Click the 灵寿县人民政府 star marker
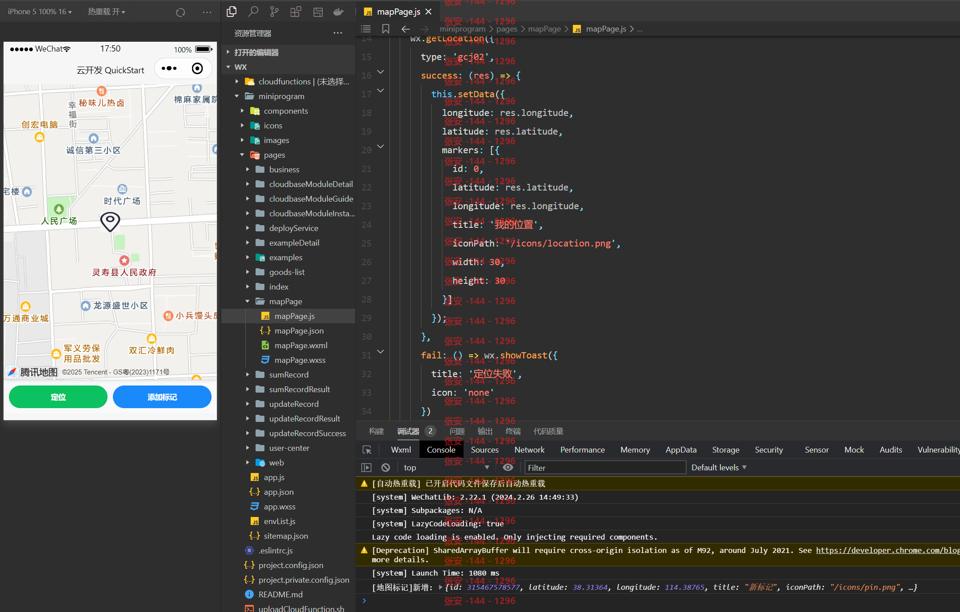960x612 pixels. tap(124, 260)
